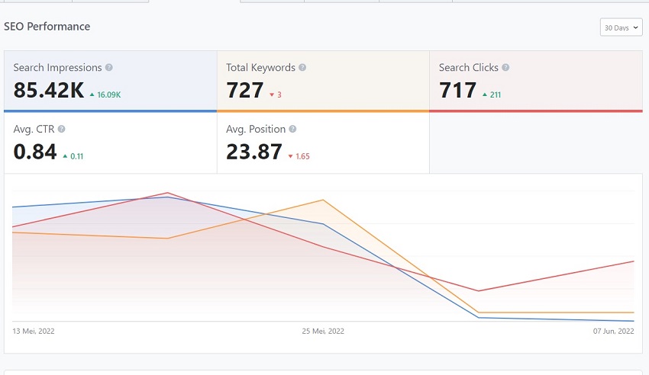
Task: Click the orange keywords line peak on chart
Action: point(324,200)
